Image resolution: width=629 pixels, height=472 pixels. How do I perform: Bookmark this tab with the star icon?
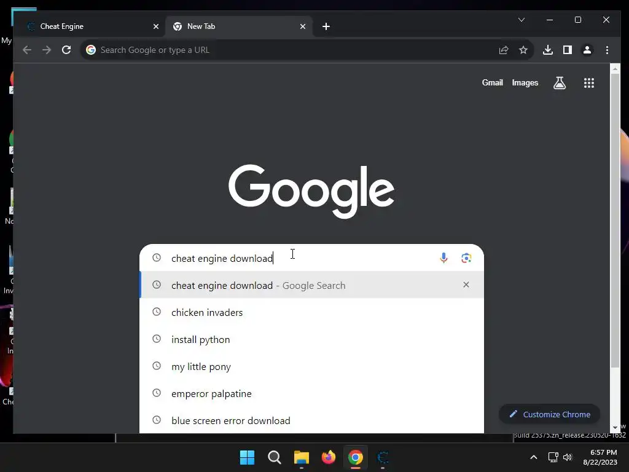(x=523, y=50)
